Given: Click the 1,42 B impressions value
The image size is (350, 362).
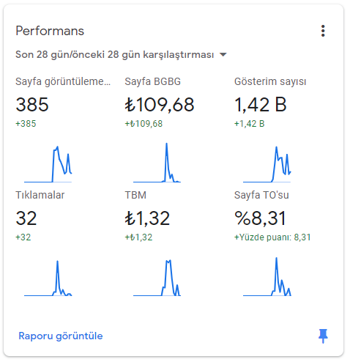Looking at the screenshot, I should point(261,105).
